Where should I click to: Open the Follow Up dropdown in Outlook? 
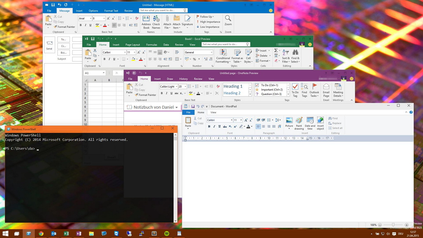click(205, 17)
